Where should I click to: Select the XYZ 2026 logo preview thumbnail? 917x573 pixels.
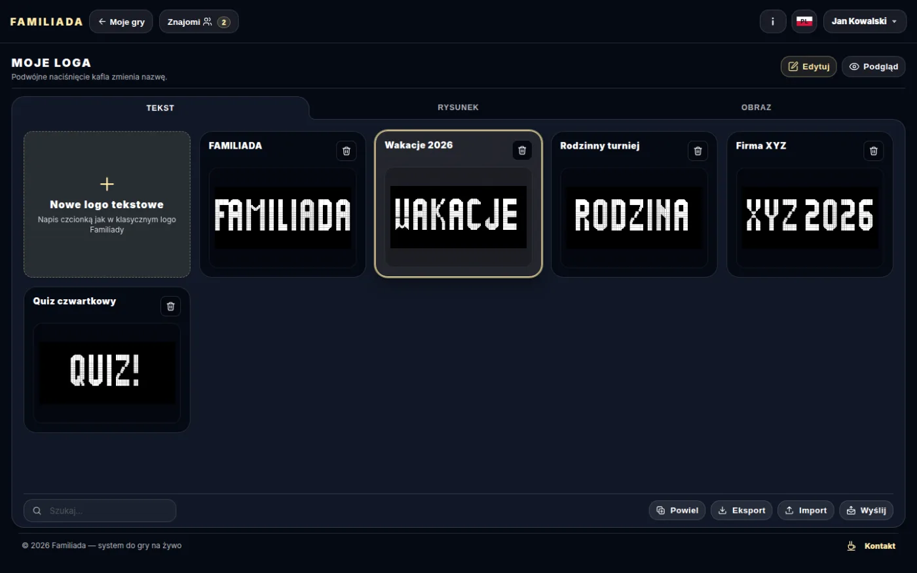[810, 217]
